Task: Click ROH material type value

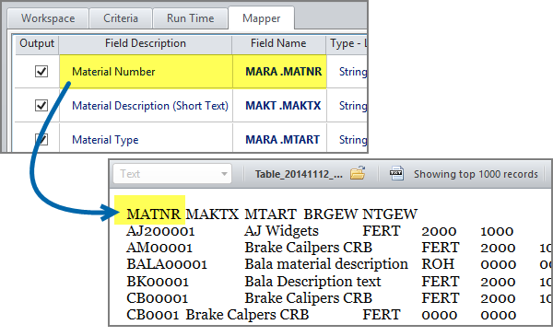Action: tap(438, 264)
